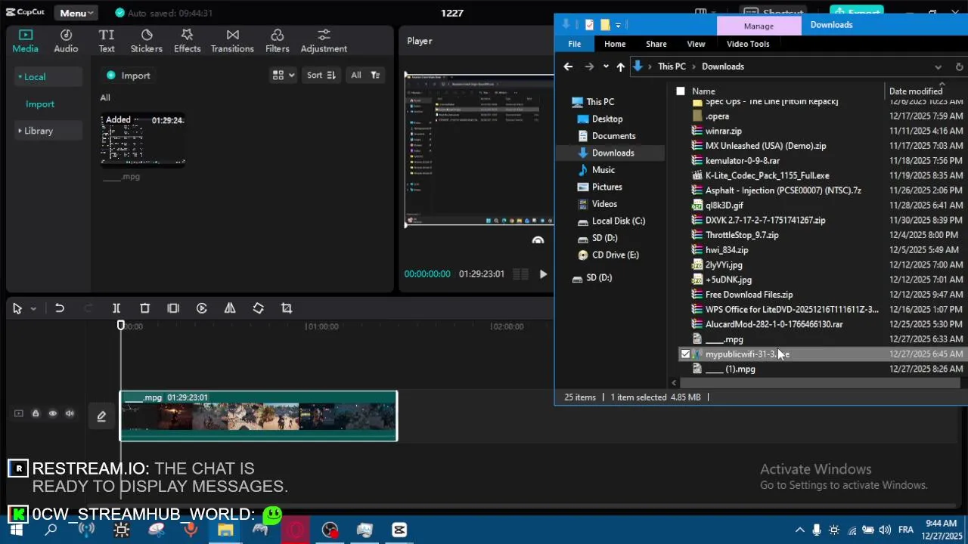Screen dimensions: 968x544
Task: Click the Delete (trash) icon in timeline toolbar
Action: (x=144, y=308)
